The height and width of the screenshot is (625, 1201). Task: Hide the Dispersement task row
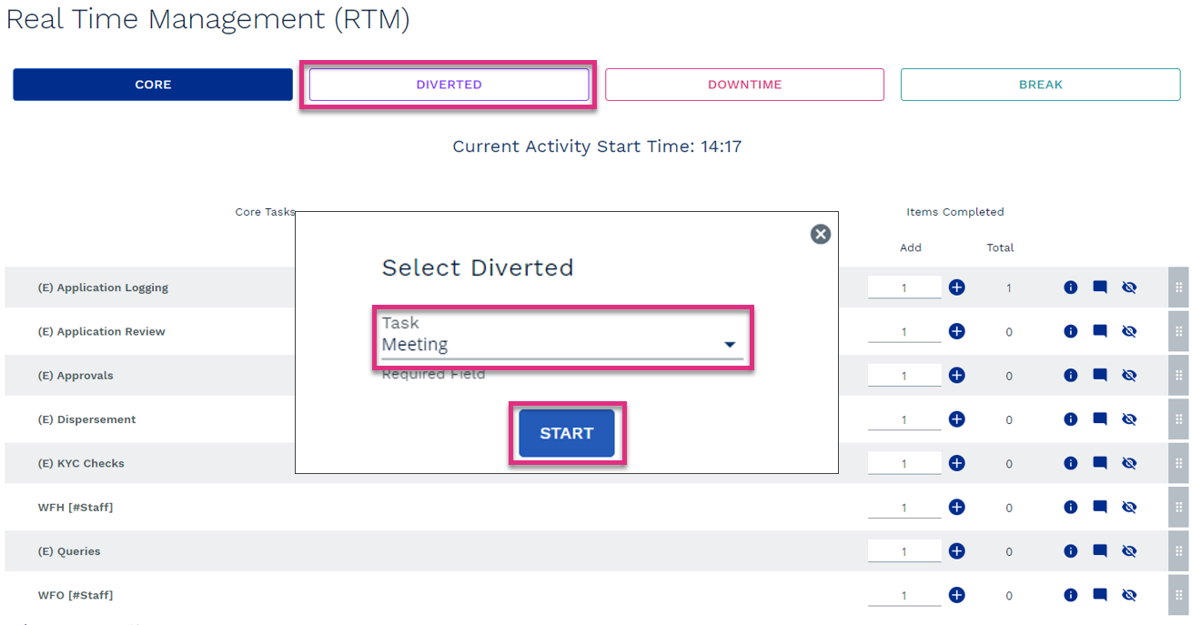[x=1129, y=419]
